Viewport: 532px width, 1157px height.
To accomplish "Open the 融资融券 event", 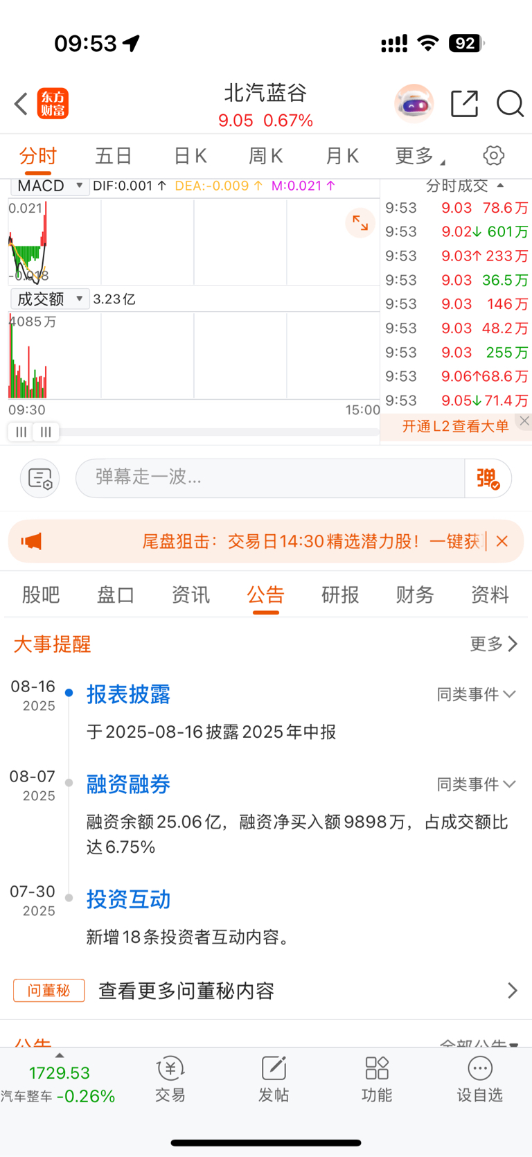I will tap(129, 784).
